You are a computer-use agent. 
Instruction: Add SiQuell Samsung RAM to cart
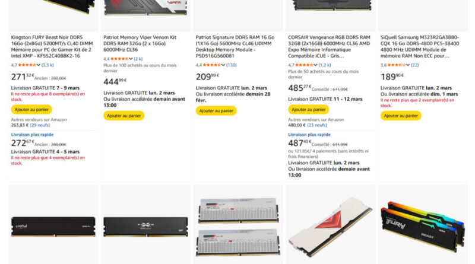[401, 116]
